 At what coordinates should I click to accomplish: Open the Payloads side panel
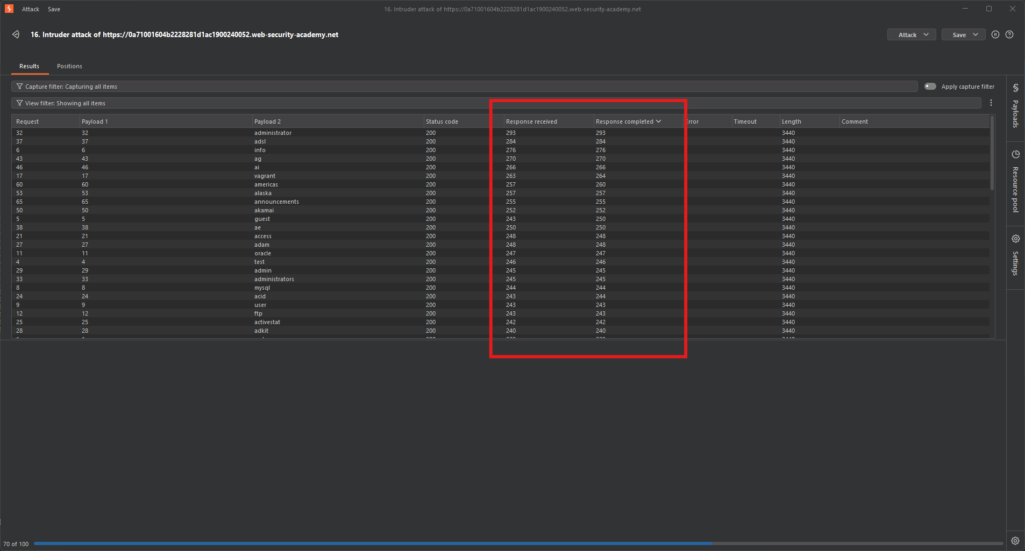pyautogui.click(x=1015, y=106)
